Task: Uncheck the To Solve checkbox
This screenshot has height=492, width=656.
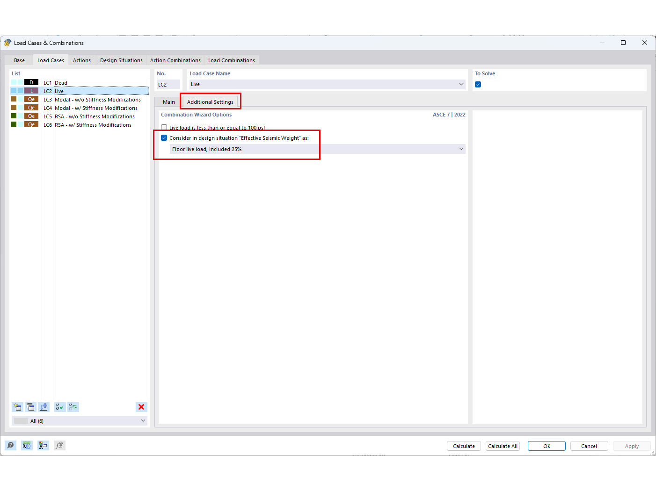Action: tap(478, 84)
